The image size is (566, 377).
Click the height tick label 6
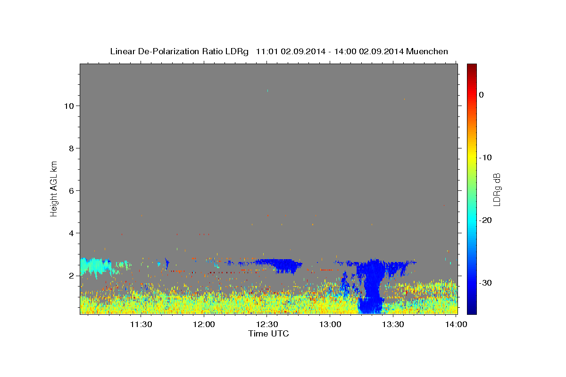point(71,191)
